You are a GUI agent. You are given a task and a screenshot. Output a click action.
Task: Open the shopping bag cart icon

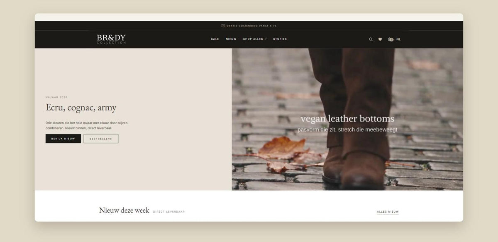point(391,39)
